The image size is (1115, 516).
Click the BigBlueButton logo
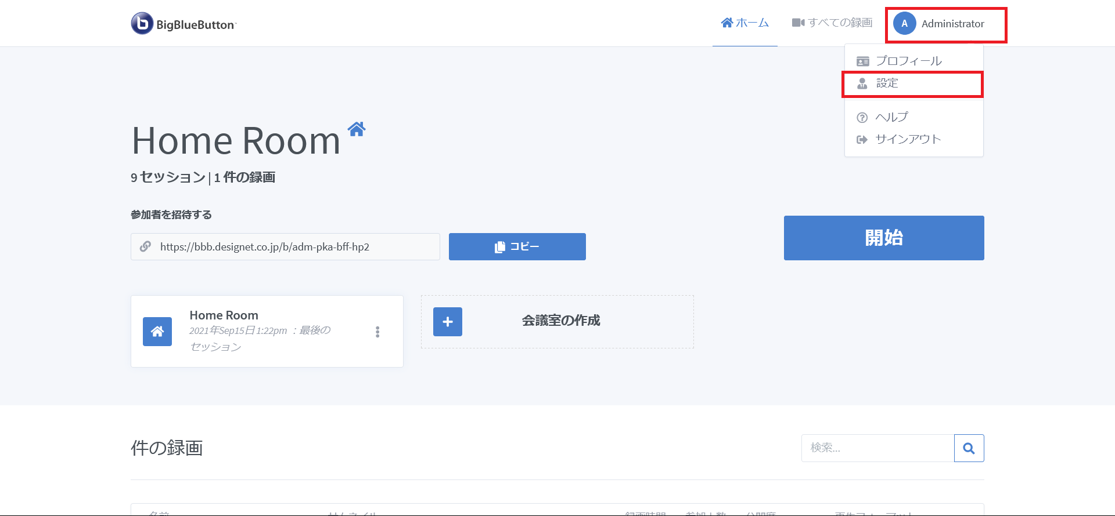(x=184, y=24)
